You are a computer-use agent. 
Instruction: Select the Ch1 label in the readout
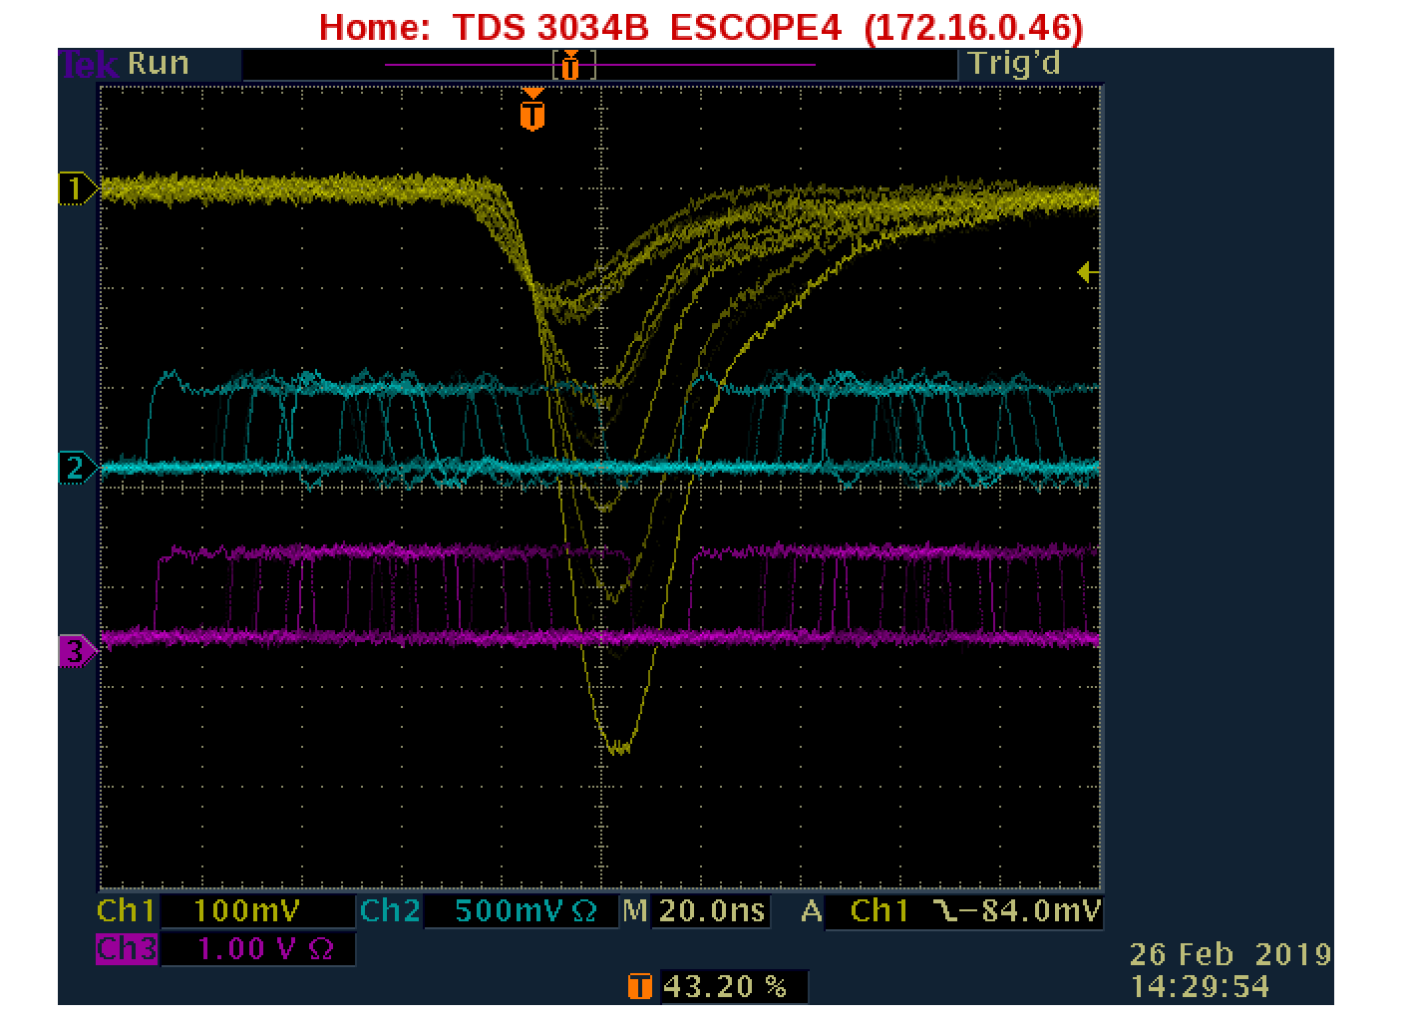click(127, 910)
